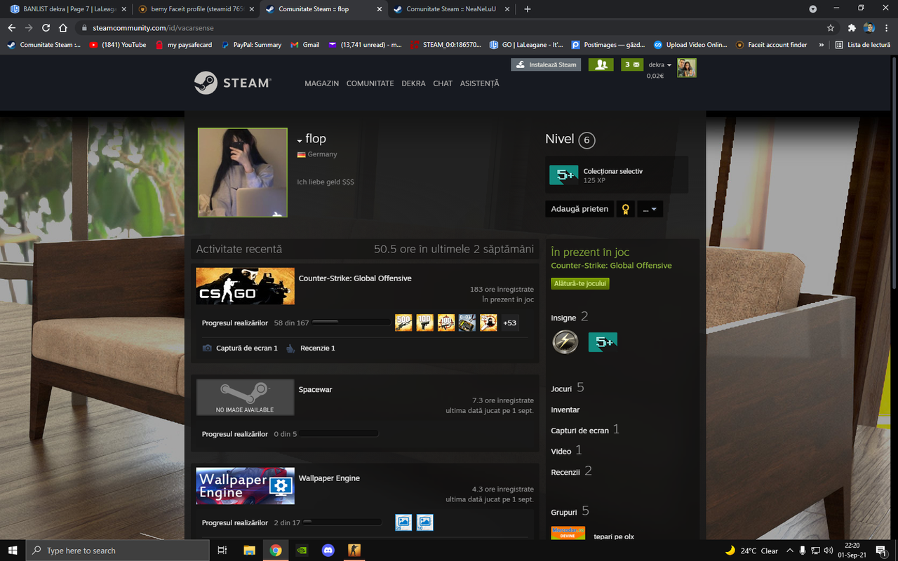
Task: Open the CS:GO game banner image
Action: (245, 286)
